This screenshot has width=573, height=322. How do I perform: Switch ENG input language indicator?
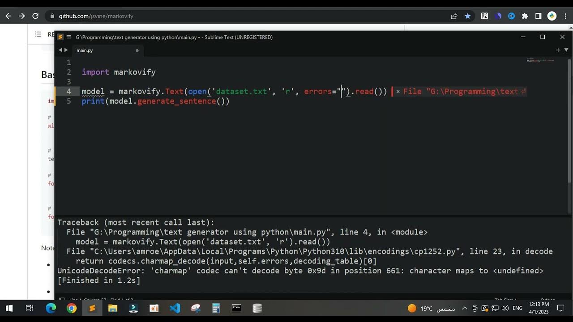click(x=517, y=308)
